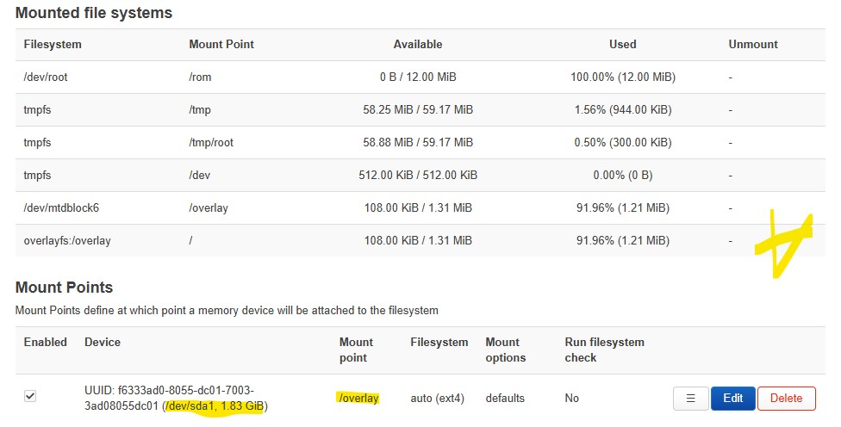841x427 pixels.
Task: Click the overlayfs:/overlay filesystem entry
Action: tap(67, 240)
